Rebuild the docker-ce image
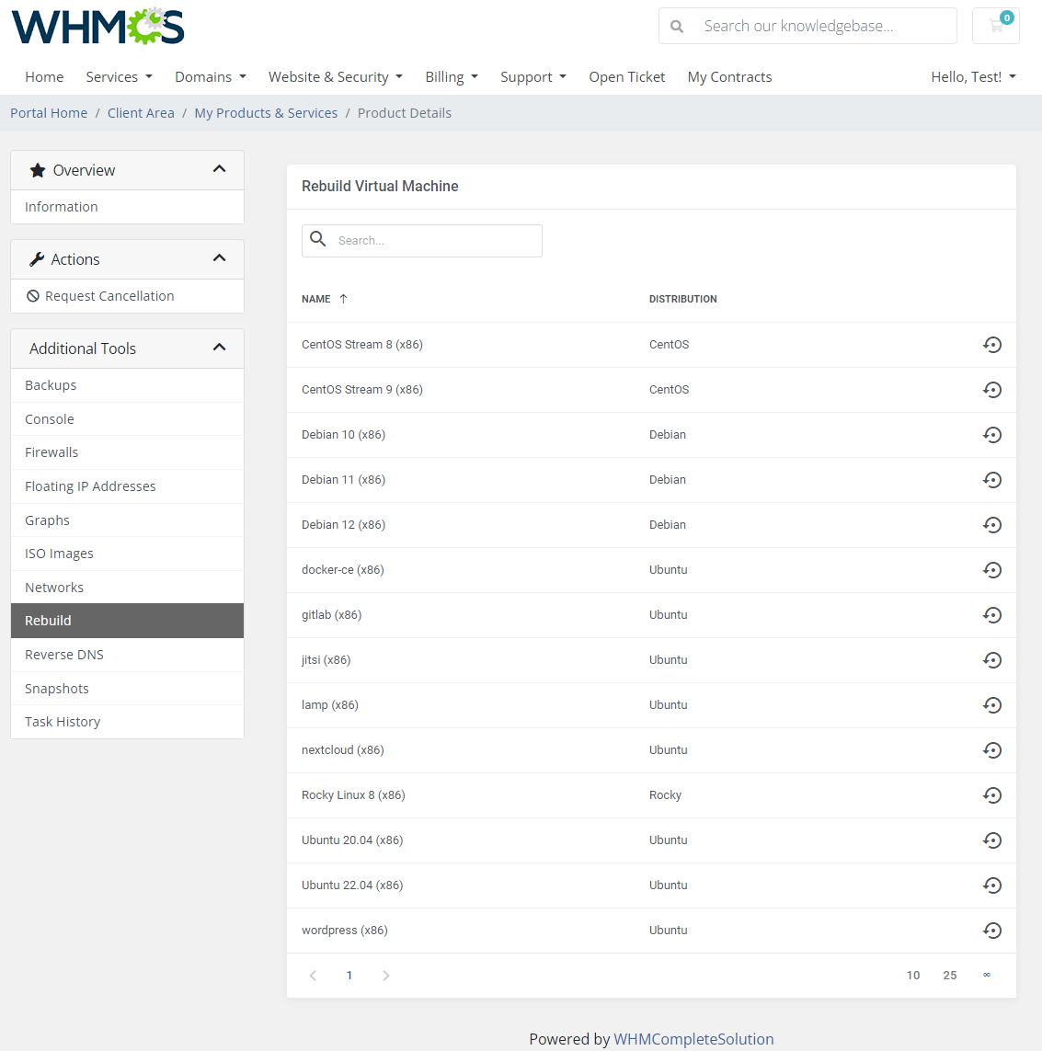1042x1051 pixels. pos(992,569)
